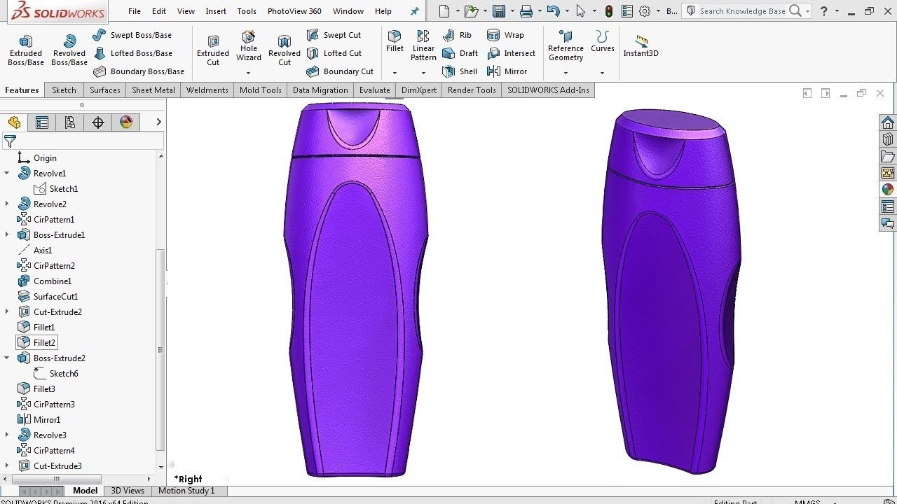The height and width of the screenshot is (504, 897).
Task: Collapse the Revolve1 feature node
Action: 7,173
